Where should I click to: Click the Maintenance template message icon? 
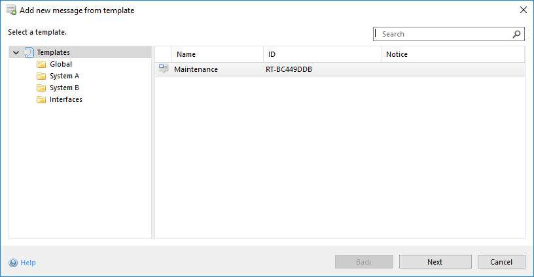(164, 69)
